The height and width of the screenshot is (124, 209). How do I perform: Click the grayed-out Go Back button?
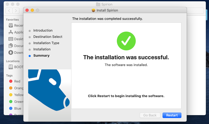[150, 115]
